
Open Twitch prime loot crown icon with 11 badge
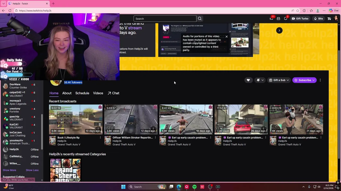coord(271,19)
